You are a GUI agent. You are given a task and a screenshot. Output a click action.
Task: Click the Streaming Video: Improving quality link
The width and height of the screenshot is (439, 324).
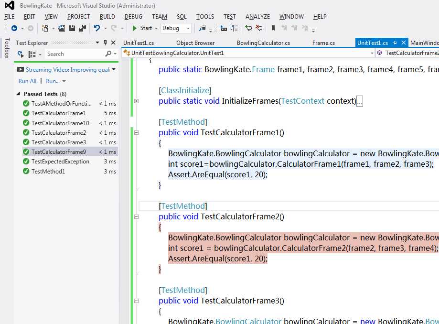[x=67, y=69]
